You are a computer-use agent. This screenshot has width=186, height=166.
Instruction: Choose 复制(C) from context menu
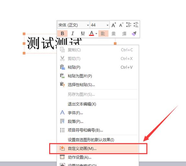98,50
